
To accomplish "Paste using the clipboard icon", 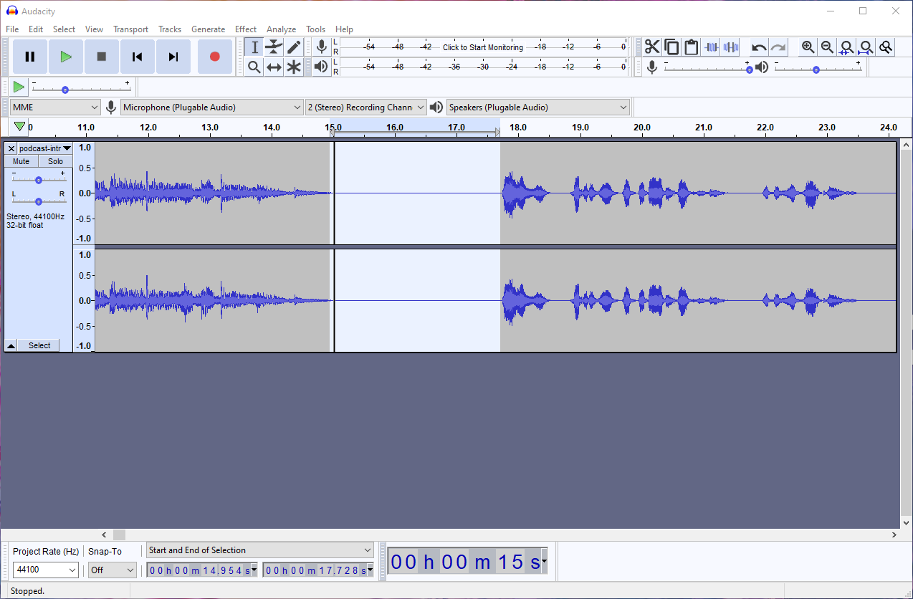I will click(x=691, y=47).
